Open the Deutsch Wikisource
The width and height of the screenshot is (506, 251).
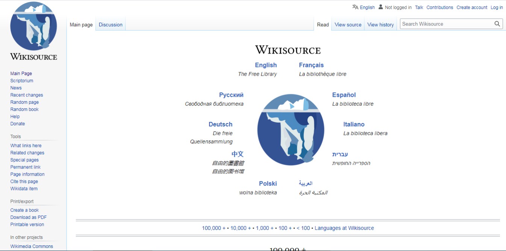(x=220, y=124)
